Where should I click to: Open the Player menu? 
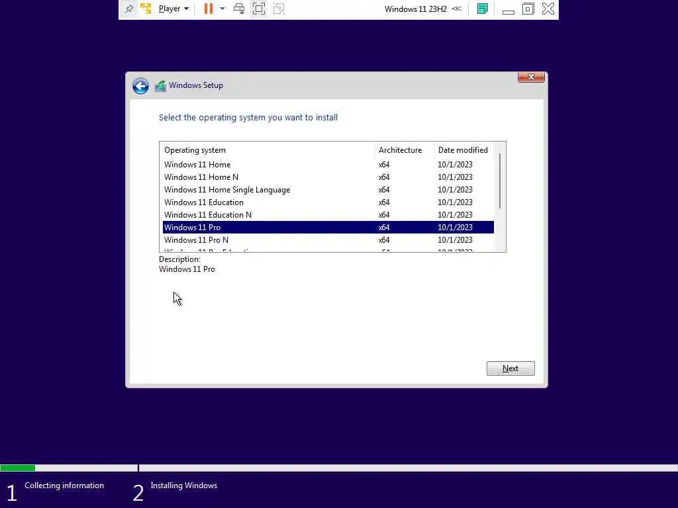click(173, 9)
